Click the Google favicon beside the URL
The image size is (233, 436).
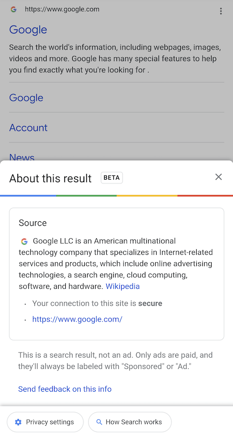point(13,9)
